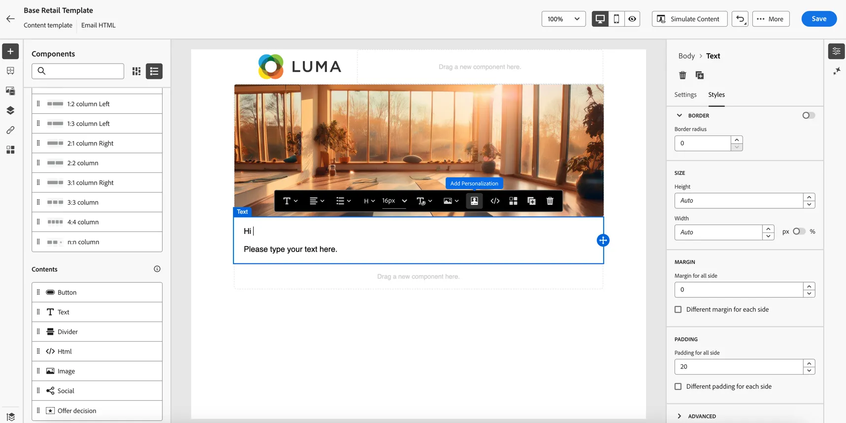
Task: Switch to desktop view
Action: [x=600, y=19]
